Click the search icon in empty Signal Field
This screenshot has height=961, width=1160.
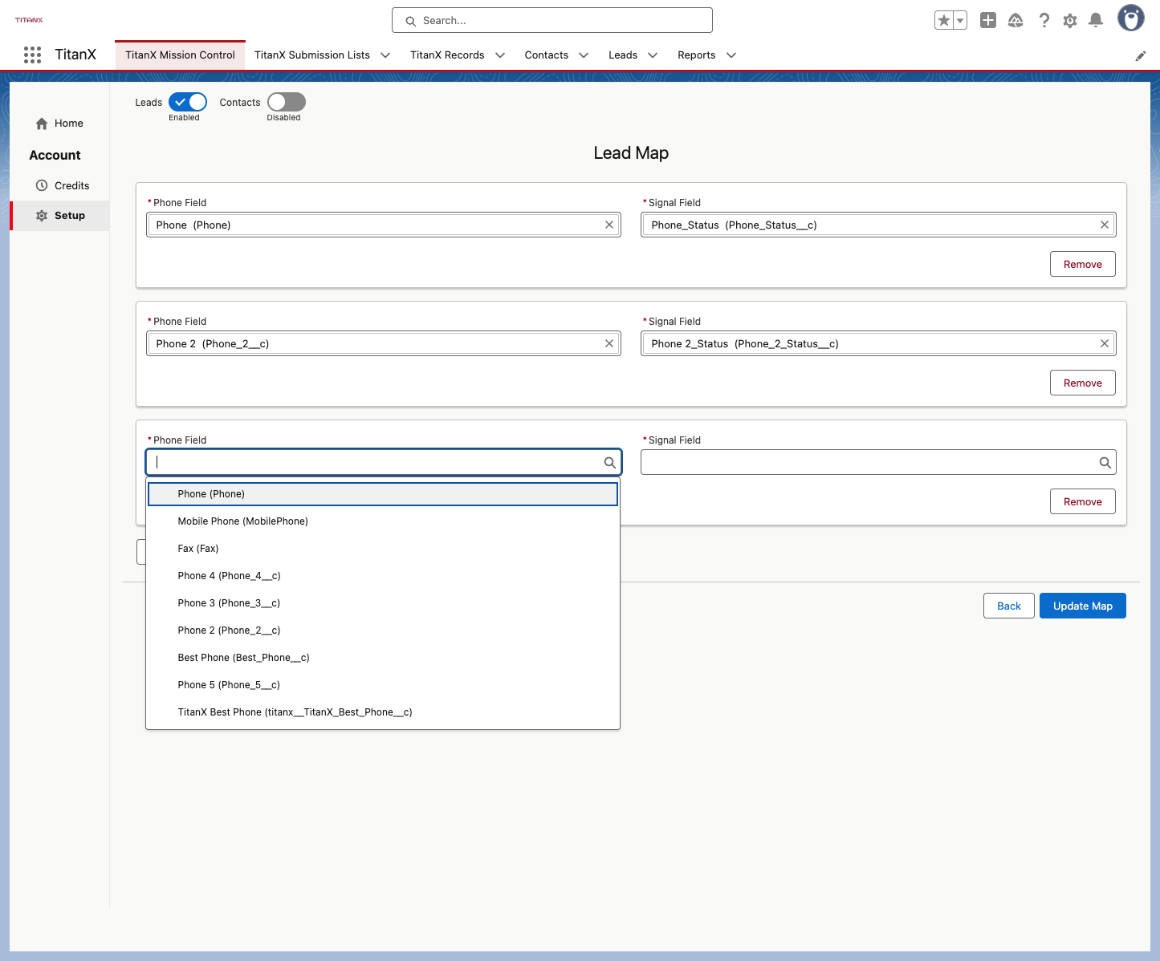click(1105, 462)
